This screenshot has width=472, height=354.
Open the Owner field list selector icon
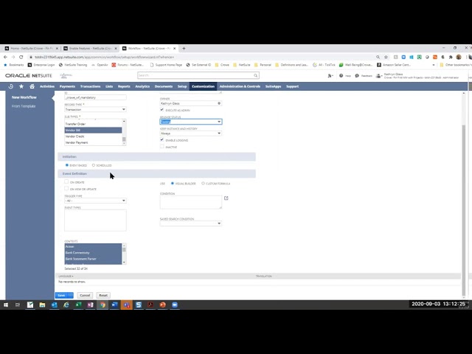219,103
